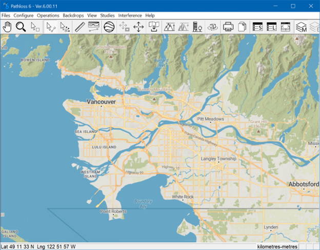Click the building and tree clutter icon

[197, 27]
